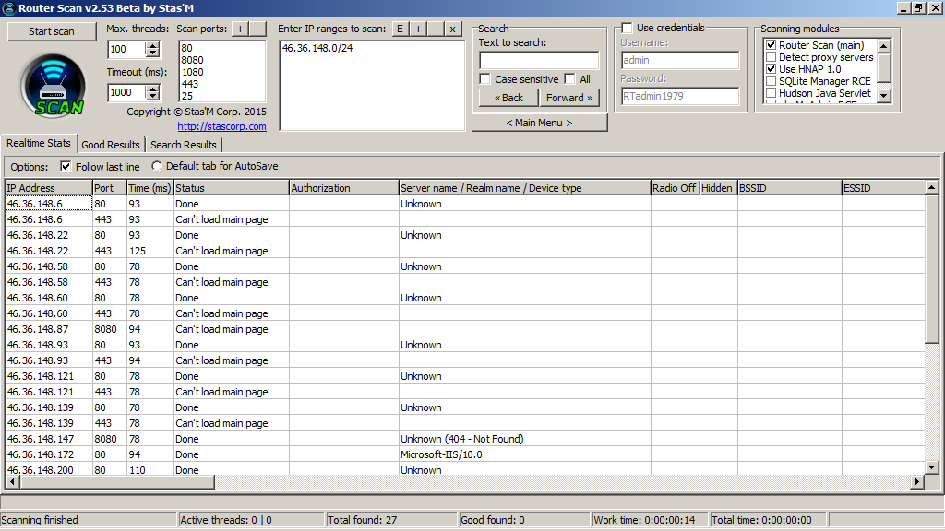This screenshot has height=531, width=945.
Task: Uncheck Follow last line option
Action: click(66, 167)
